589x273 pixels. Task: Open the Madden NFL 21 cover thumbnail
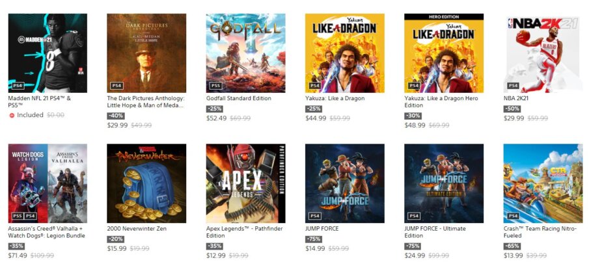tap(48, 53)
